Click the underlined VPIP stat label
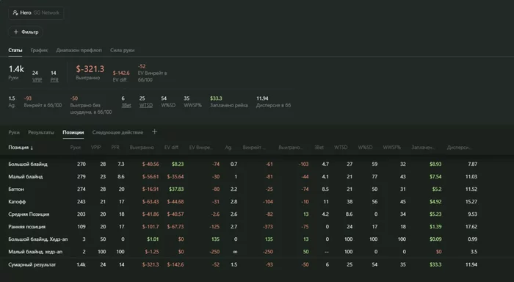The height and width of the screenshot is (282, 514). point(37,80)
